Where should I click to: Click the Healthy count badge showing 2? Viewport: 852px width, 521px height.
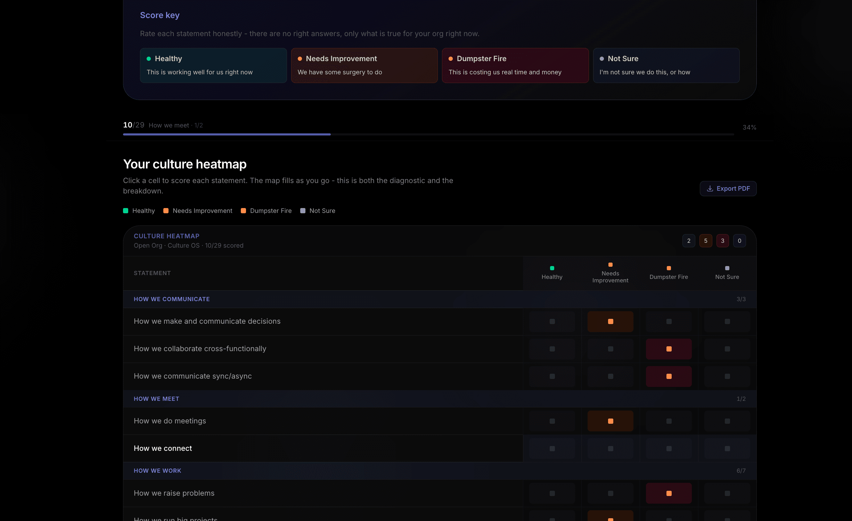tap(689, 241)
